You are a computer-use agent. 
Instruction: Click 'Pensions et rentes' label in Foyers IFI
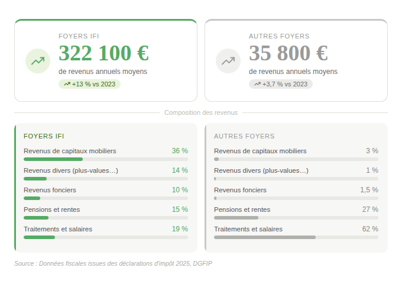coord(52,209)
